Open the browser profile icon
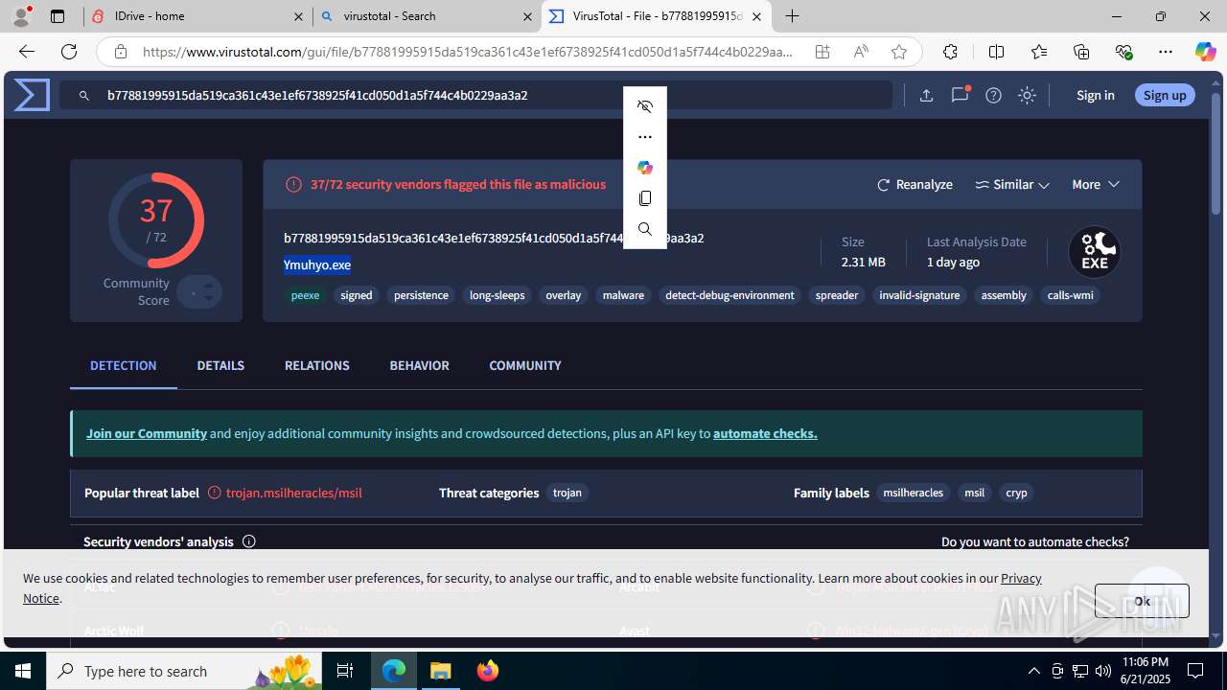Viewport: 1227px width, 690px height. pos(21,16)
